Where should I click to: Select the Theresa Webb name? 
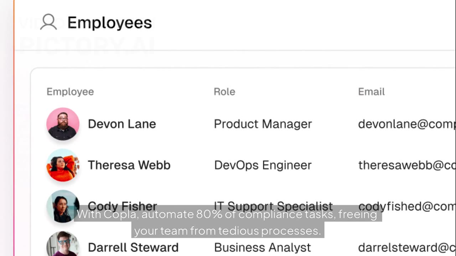click(x=129, y=165)
